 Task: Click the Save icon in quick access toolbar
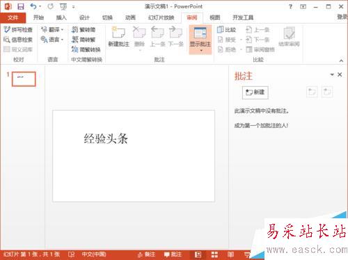(x=21, y=7)
